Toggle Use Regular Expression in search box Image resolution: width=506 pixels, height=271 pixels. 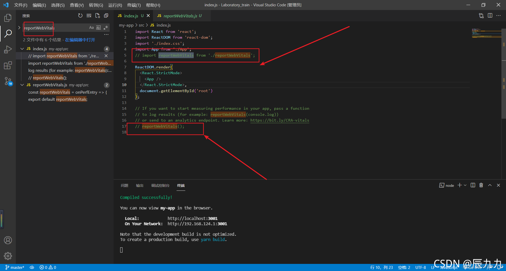pyautogui.click(x=106, y=28)
